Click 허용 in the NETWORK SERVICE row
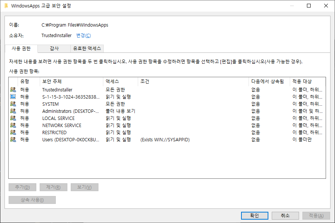335x223 pixels. pos(25,125)
